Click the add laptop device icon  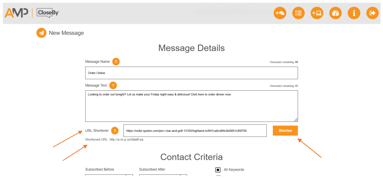[317, 13]
